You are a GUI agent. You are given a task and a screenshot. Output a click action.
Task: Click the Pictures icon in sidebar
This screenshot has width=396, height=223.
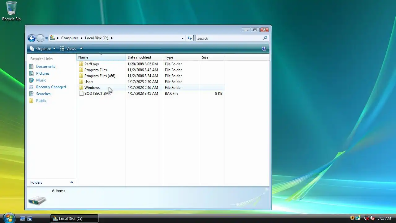click(31, 73)
